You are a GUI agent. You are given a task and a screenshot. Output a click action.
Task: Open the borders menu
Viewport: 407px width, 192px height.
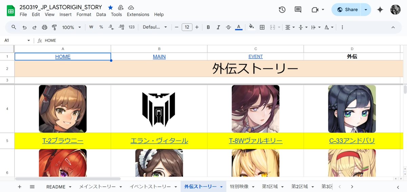[262, 27]
